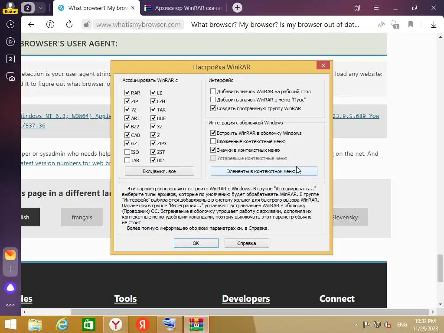Open the mail icon in sidebar
The width and height of the screenshot is (444, 333).
[10, 255]
